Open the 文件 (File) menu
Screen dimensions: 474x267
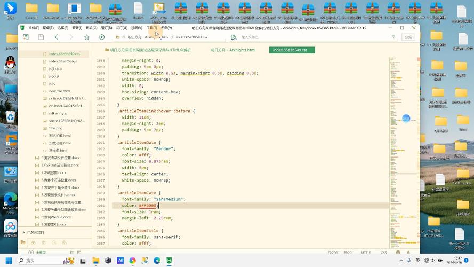click(x=34, y=28)
